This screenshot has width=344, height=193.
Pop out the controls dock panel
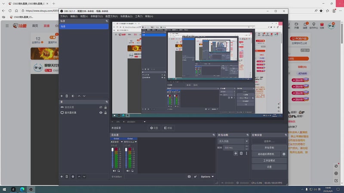click(x=286, y=135)
